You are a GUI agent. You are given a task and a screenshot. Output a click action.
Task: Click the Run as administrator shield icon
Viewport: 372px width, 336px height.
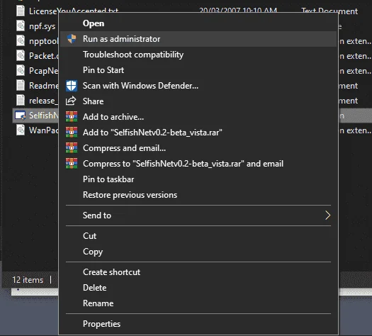click(72, 39)
